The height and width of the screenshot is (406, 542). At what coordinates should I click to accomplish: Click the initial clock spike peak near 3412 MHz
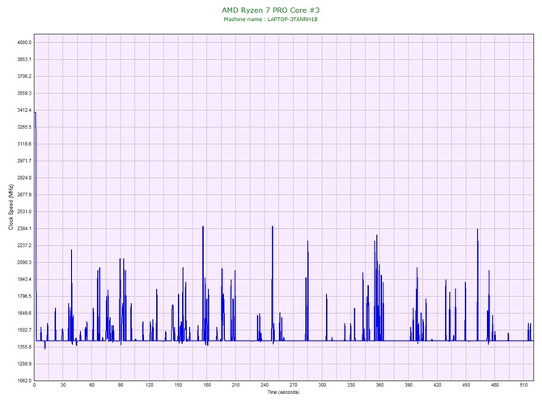[x=35, y=112]
